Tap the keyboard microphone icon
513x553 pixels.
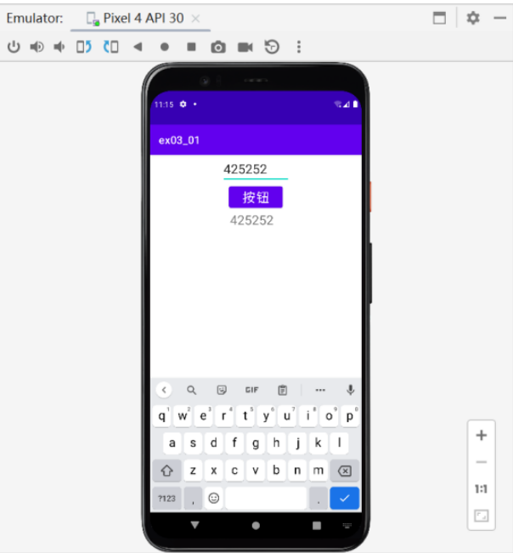(x=351, y=390)
